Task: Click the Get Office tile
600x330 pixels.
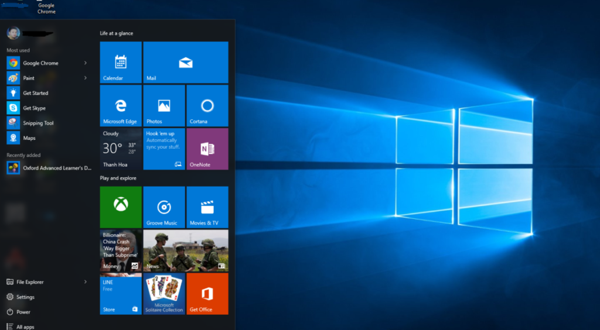Action: point(207,293)
